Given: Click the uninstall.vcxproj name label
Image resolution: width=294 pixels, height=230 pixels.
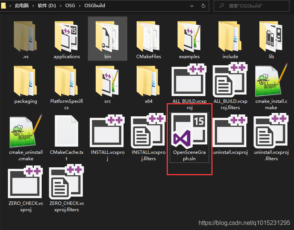Looking at the screenshot, I should point(231,152).
